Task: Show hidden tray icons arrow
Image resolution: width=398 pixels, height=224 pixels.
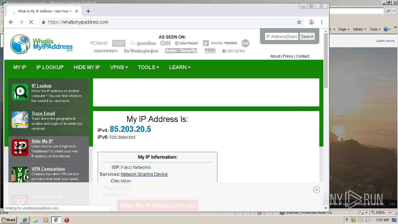Action: pos(347,220)
